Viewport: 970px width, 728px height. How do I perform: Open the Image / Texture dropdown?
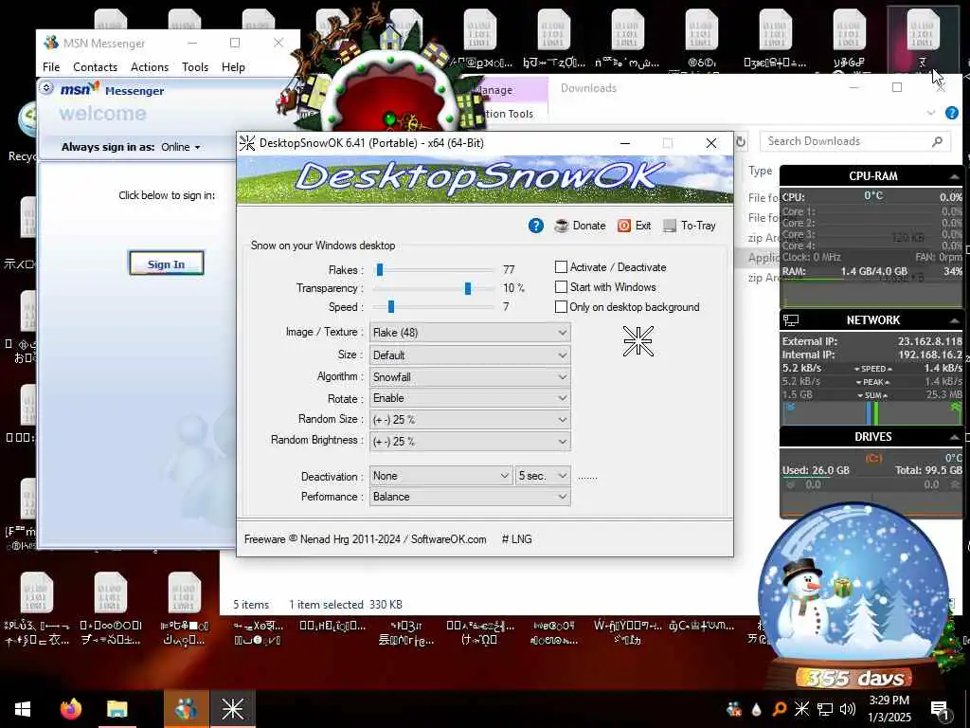point(470,333)
